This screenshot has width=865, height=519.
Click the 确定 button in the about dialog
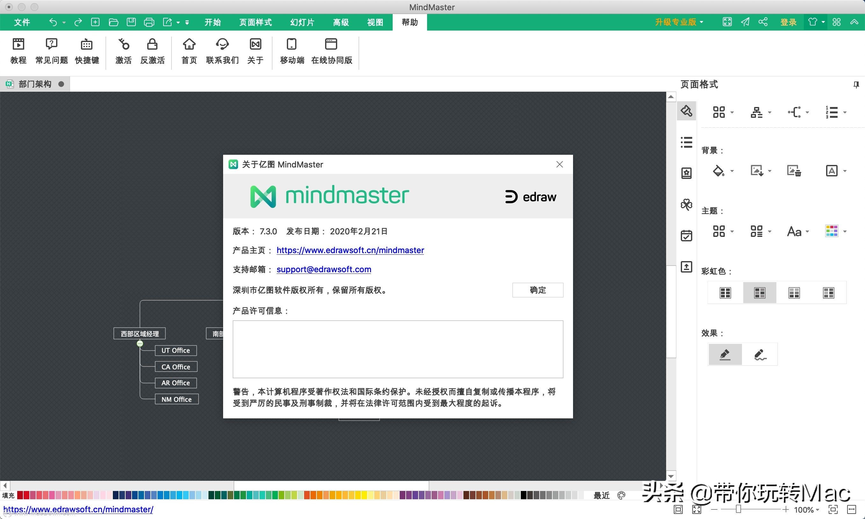[538, 290]
